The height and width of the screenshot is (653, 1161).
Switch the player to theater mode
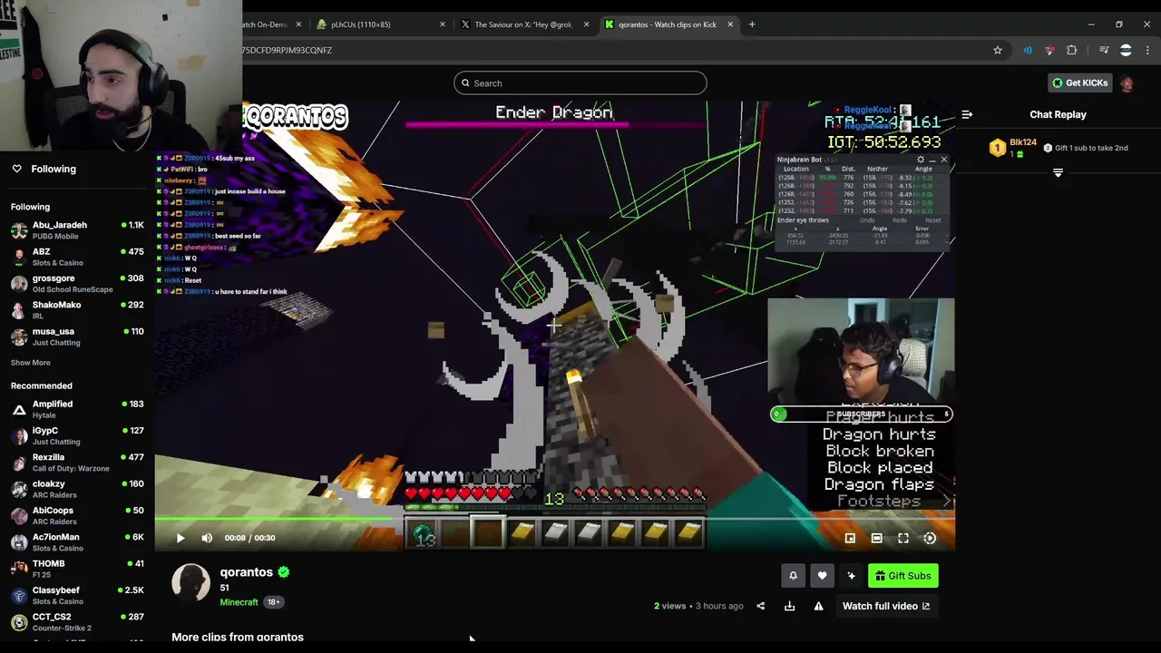pyautogui.click(x=876, y=538)
